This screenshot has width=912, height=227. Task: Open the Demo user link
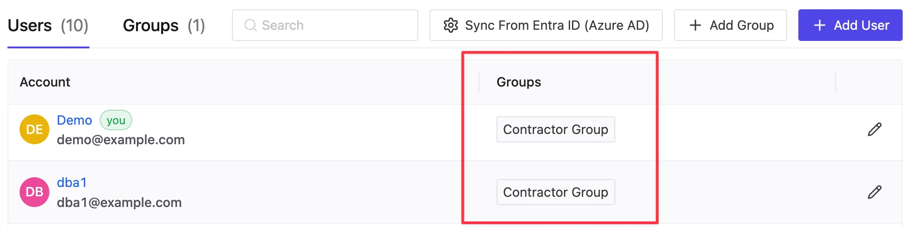click(x=75, y=120)
